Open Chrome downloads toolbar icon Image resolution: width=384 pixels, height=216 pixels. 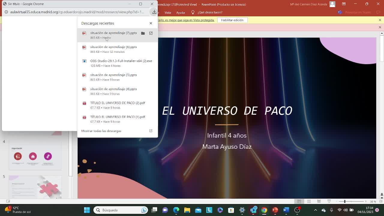[154, 12]
